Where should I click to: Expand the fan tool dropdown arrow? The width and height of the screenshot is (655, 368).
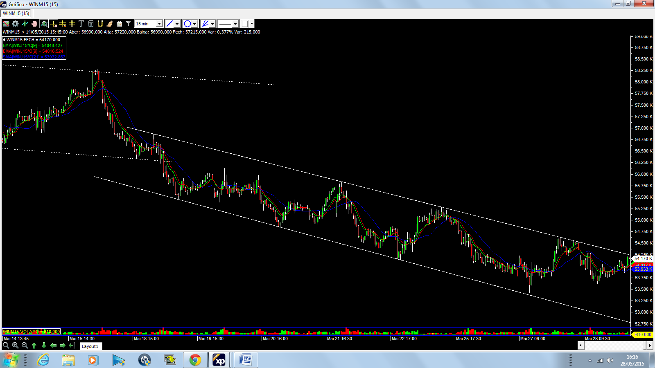point(212,24)
